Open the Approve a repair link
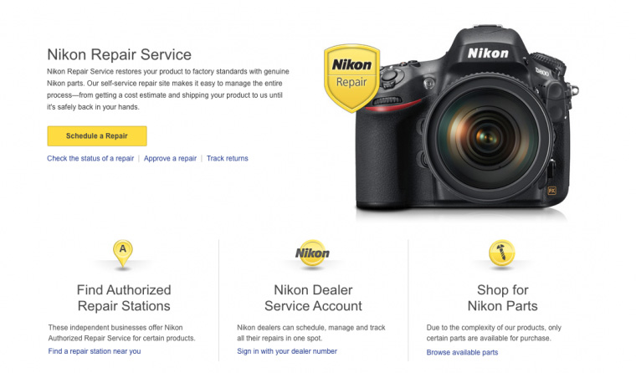Viewport: 636px width, 373px height. click(x=170, y=158)
